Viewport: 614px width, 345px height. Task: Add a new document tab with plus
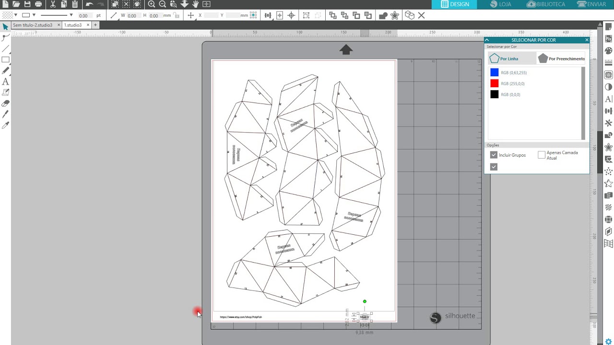tap(95, 25)
